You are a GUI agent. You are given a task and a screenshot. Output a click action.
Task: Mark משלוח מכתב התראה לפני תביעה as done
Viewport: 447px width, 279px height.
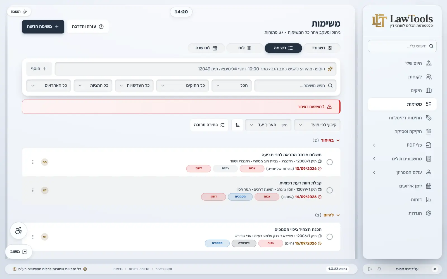coord(330,162)
